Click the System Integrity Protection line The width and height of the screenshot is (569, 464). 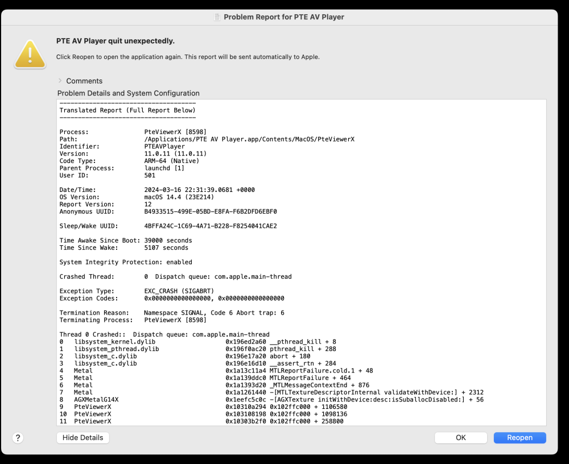coord(126,262)
